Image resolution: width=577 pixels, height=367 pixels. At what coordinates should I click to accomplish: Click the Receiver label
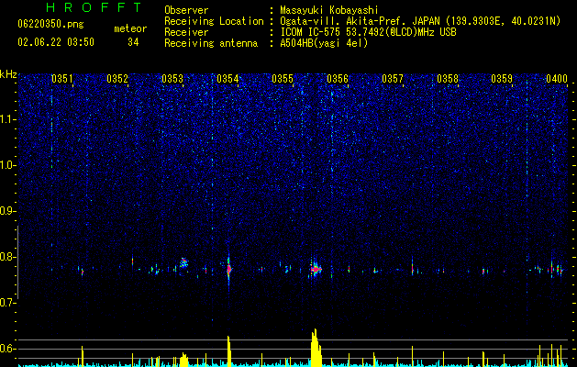pyautogui.click(x=186, y=32)
